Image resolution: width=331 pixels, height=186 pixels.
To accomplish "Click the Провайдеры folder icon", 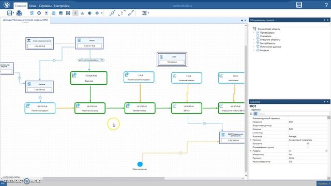I will coord(258,33).
